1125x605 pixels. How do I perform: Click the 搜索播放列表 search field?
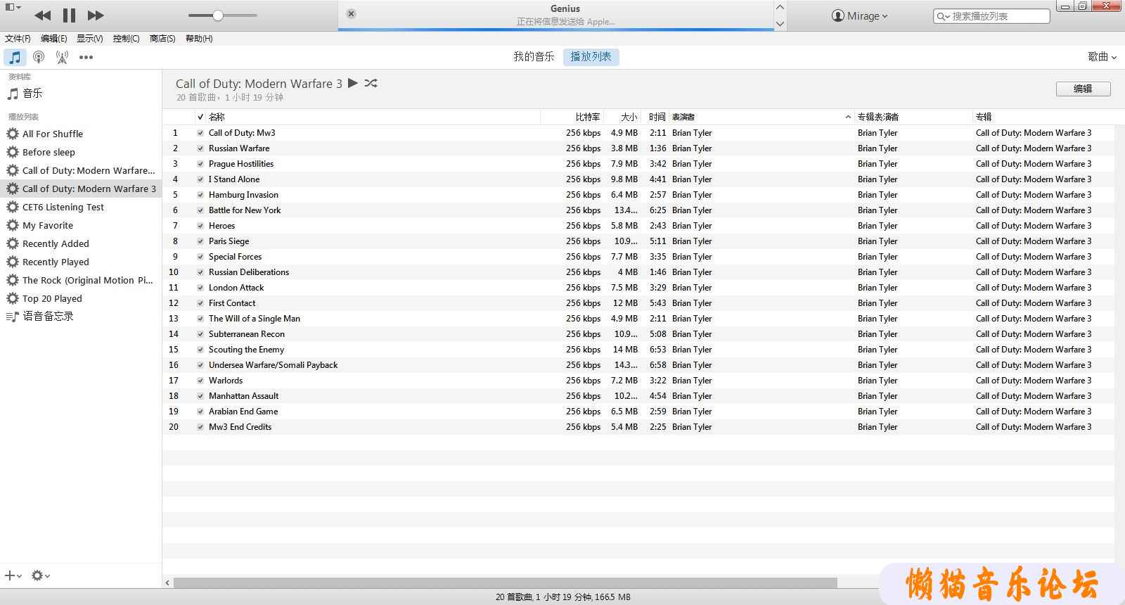point(991,16)
